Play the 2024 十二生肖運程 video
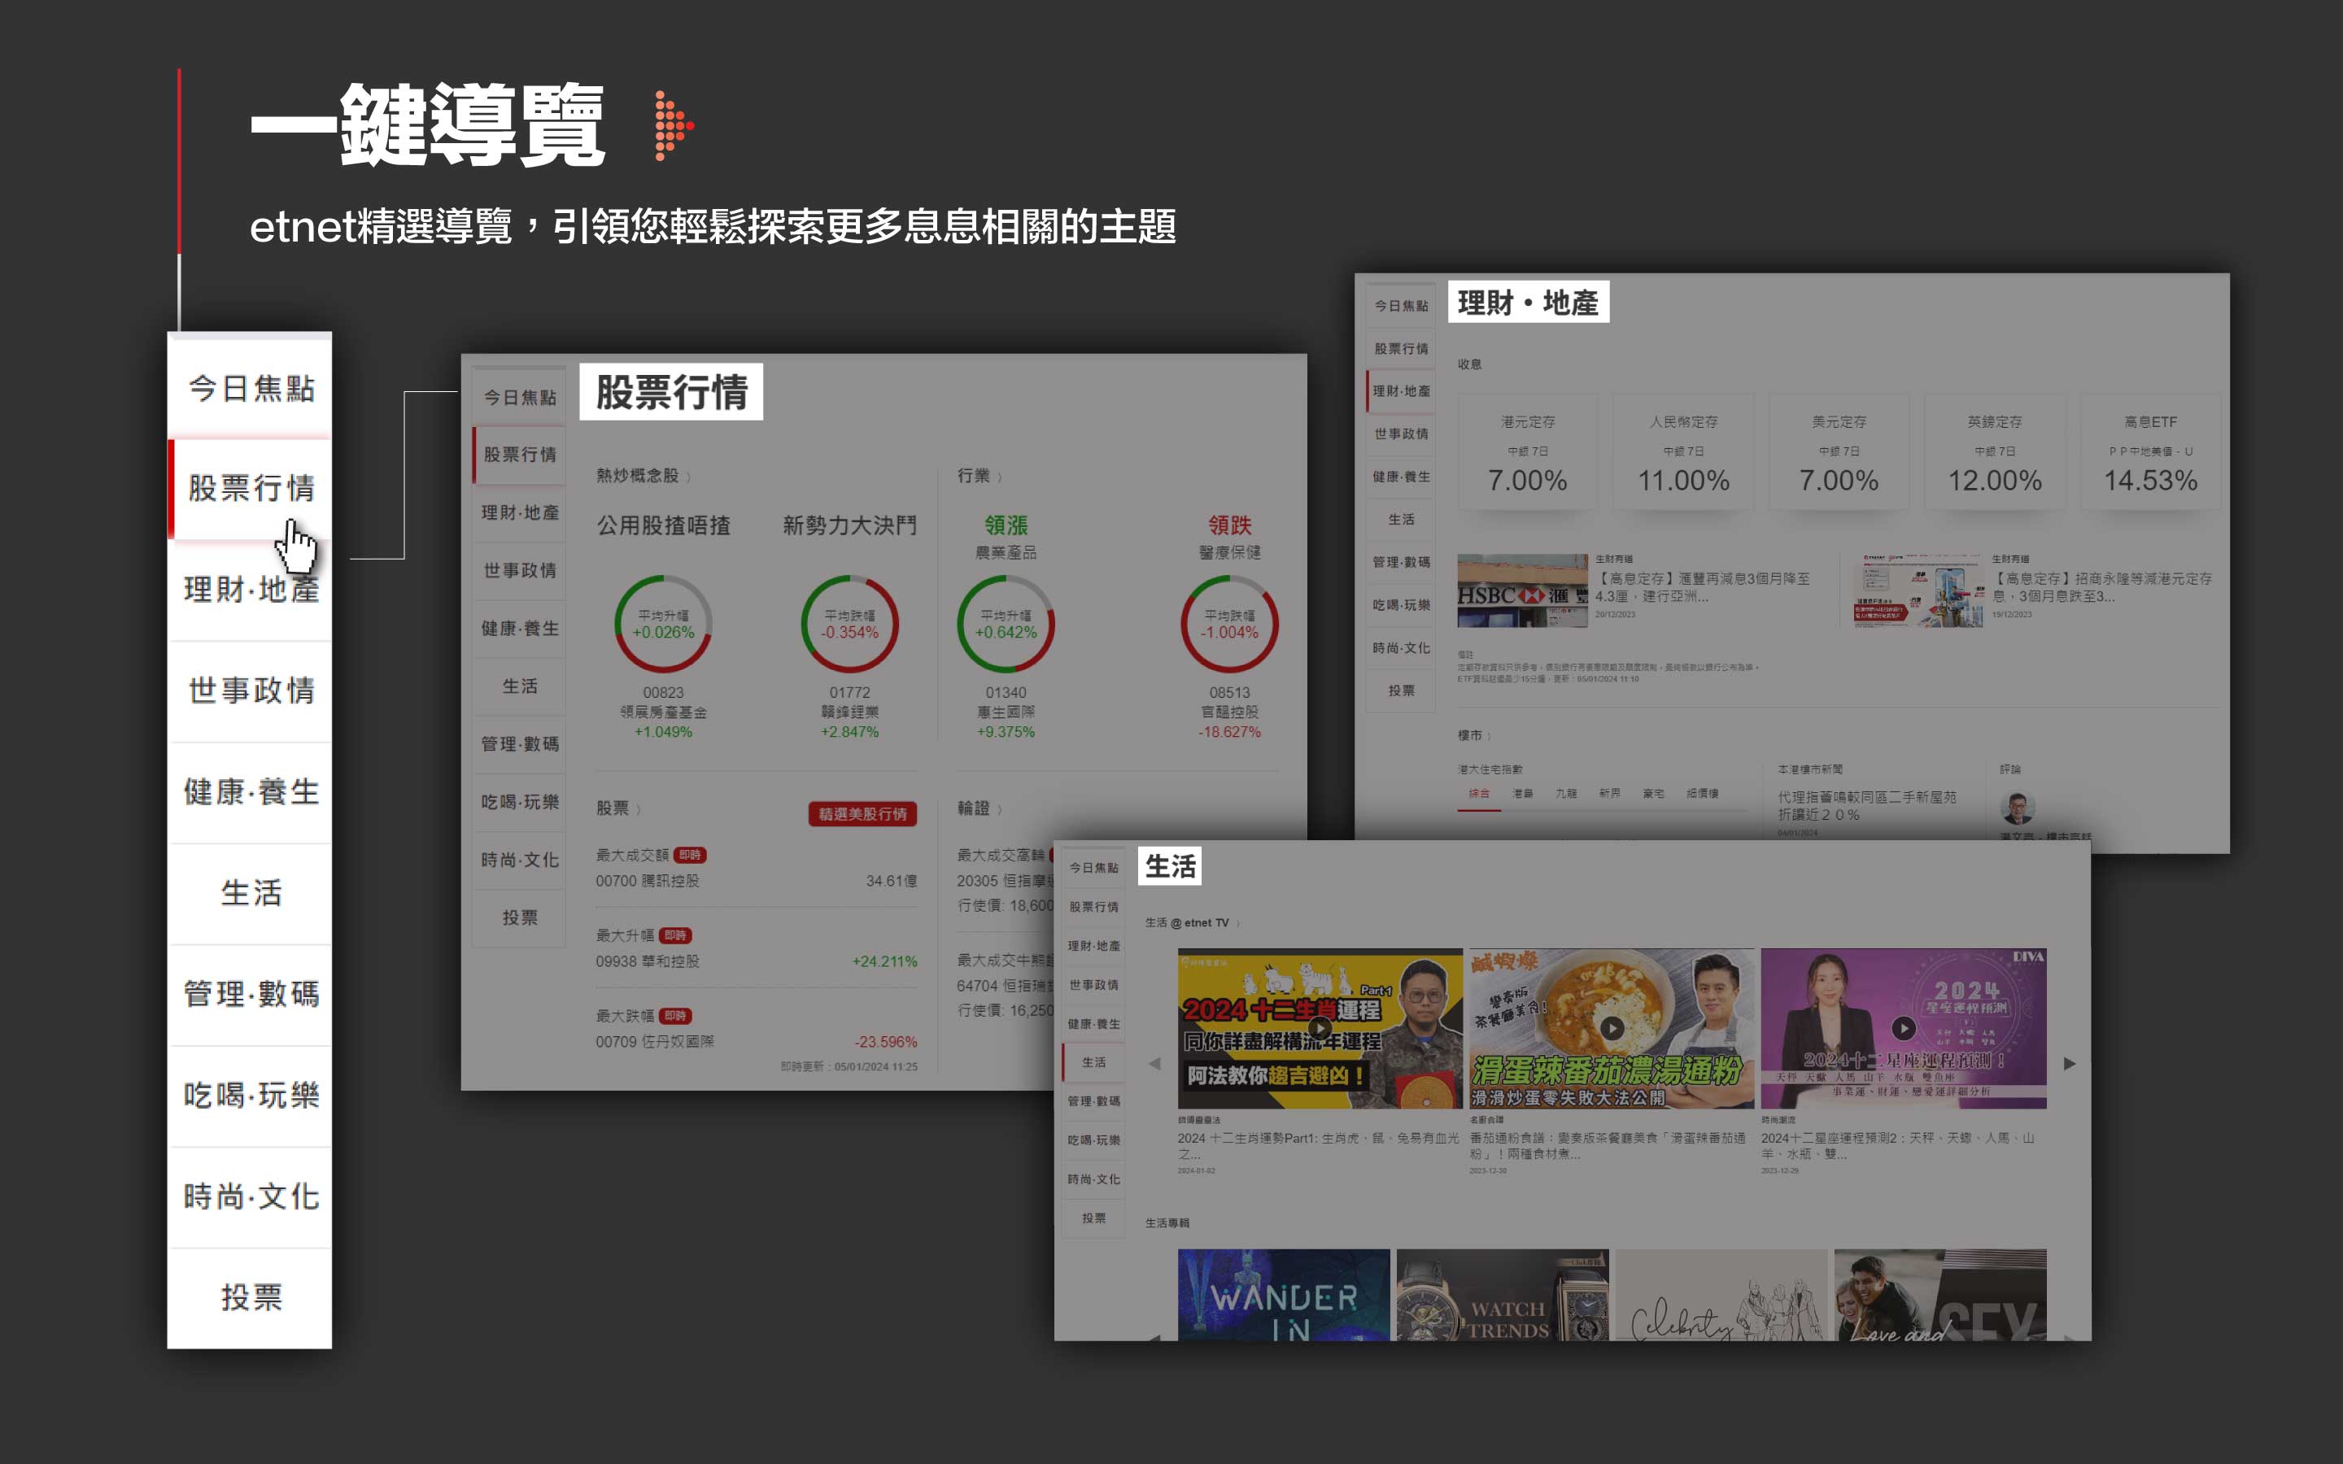 [x=1319, y=1028]
